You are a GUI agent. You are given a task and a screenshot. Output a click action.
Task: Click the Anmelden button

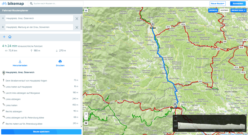coord(237,3)
